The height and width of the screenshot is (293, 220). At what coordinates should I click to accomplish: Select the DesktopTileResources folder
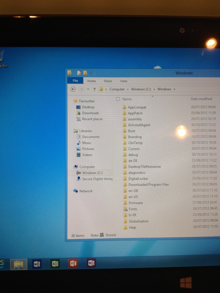pyautogui.click(x=145, y=167)
